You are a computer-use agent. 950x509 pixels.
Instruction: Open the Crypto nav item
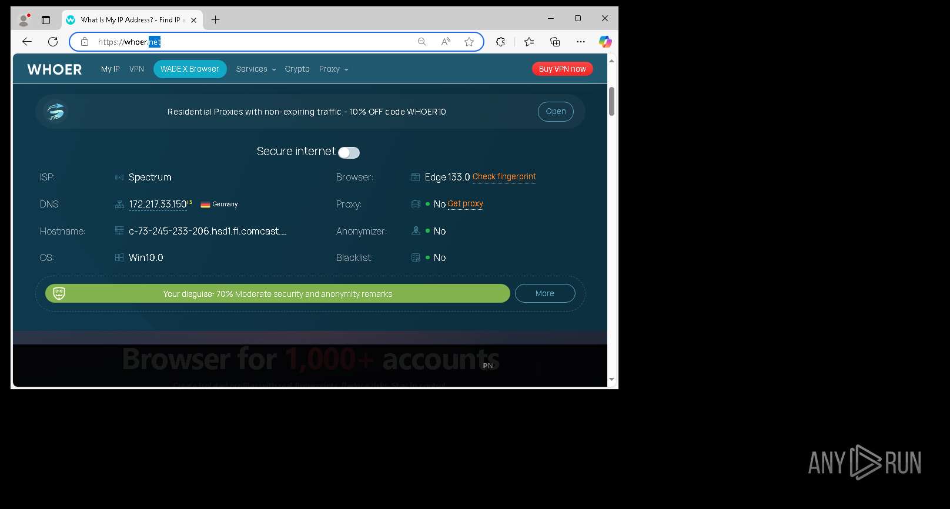point(297,69)
